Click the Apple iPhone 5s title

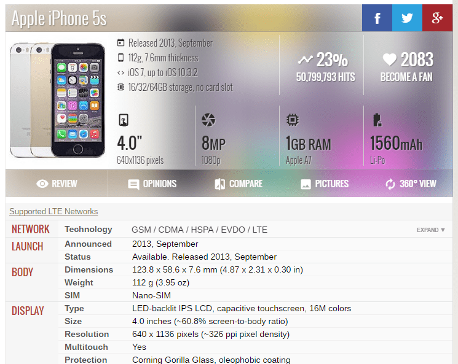tap(59, 18)
